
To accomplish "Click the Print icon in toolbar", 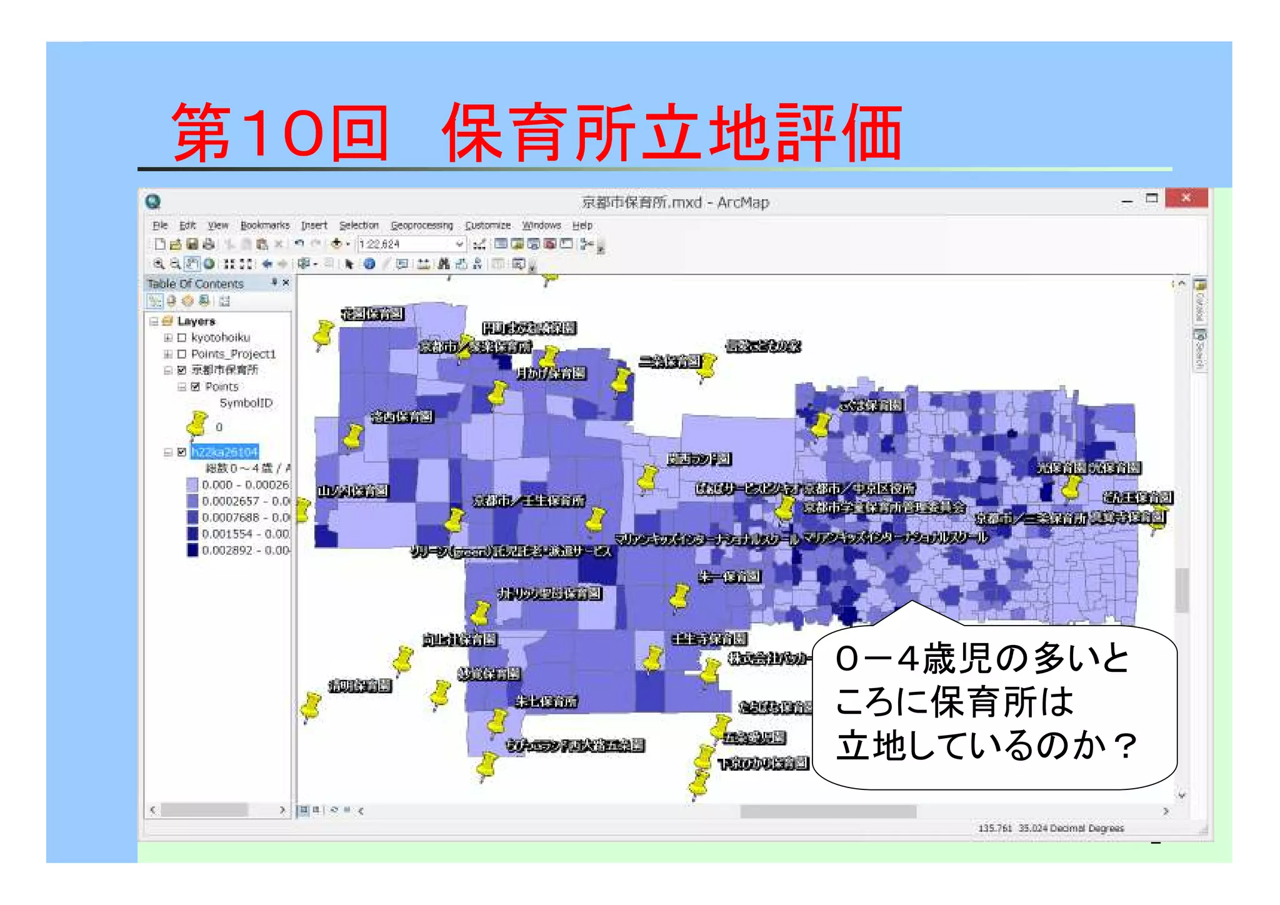I will coord(209,244).
